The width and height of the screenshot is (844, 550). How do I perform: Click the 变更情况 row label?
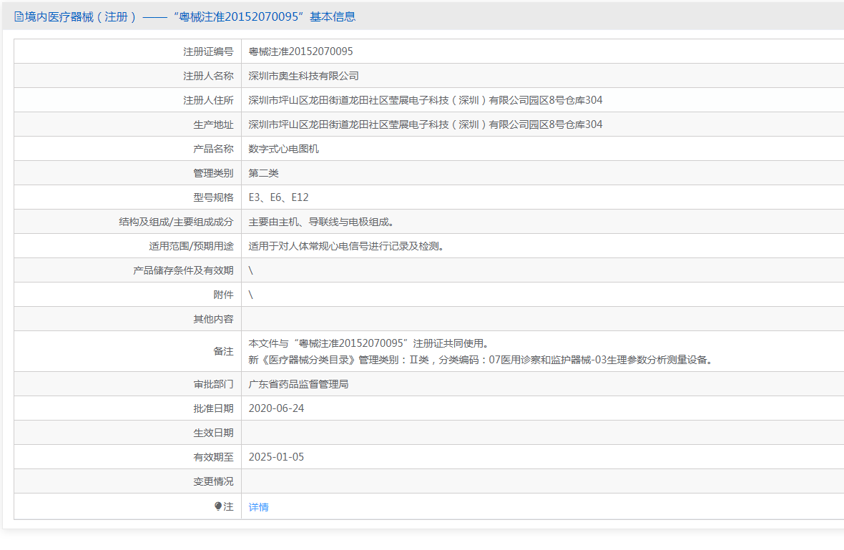tap(213, 481)
